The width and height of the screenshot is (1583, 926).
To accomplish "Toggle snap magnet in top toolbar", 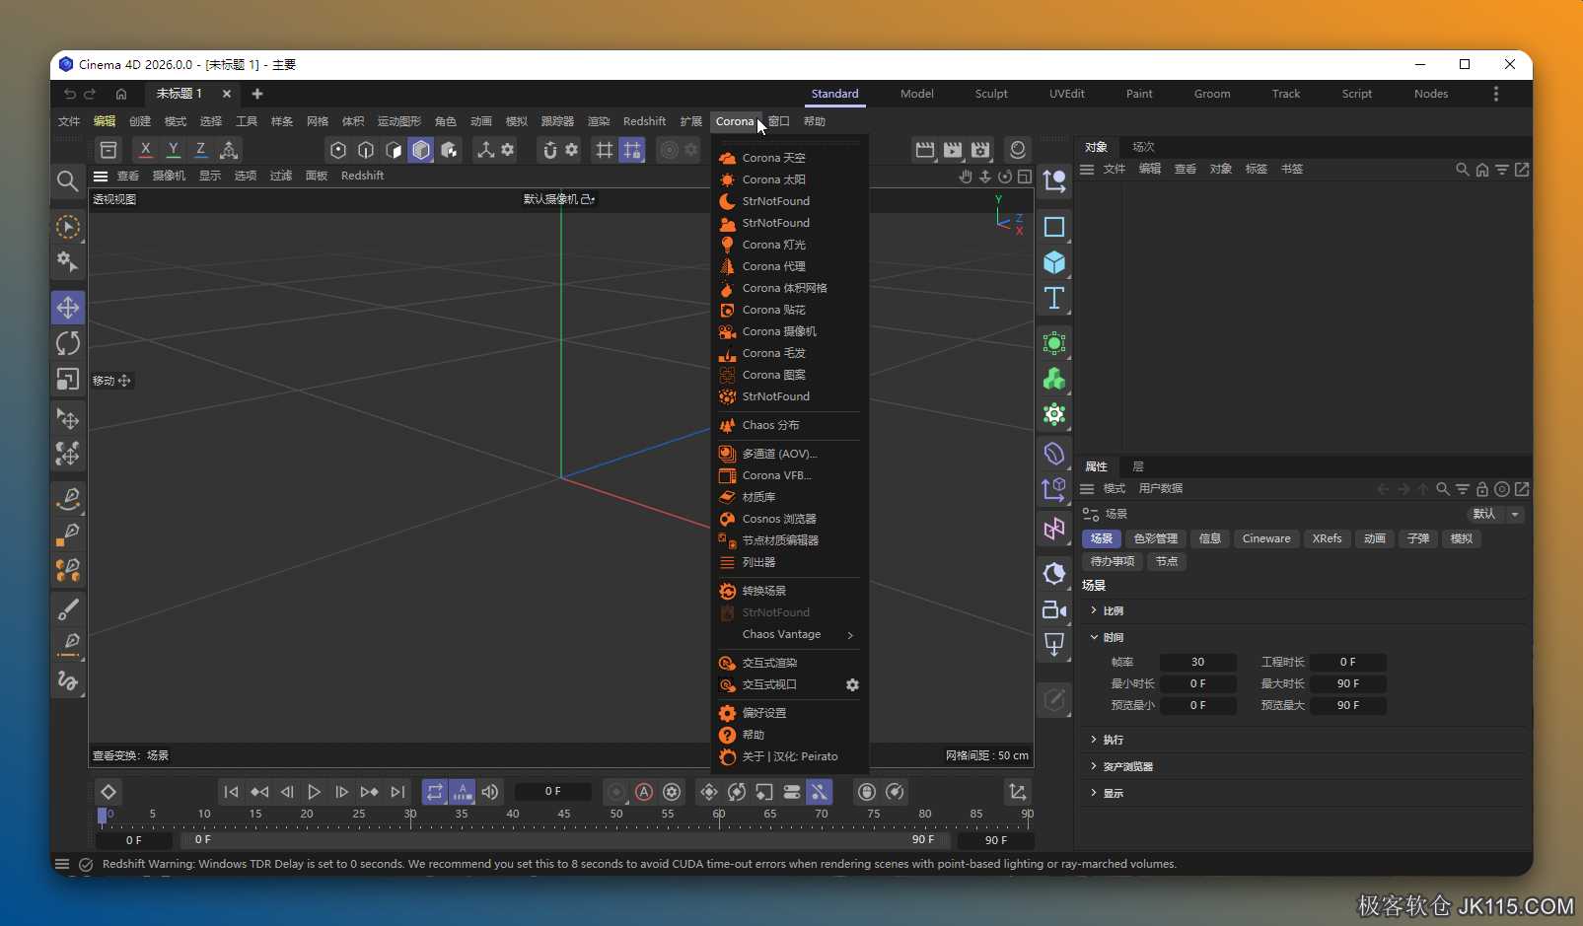I will tap(550, 150).
